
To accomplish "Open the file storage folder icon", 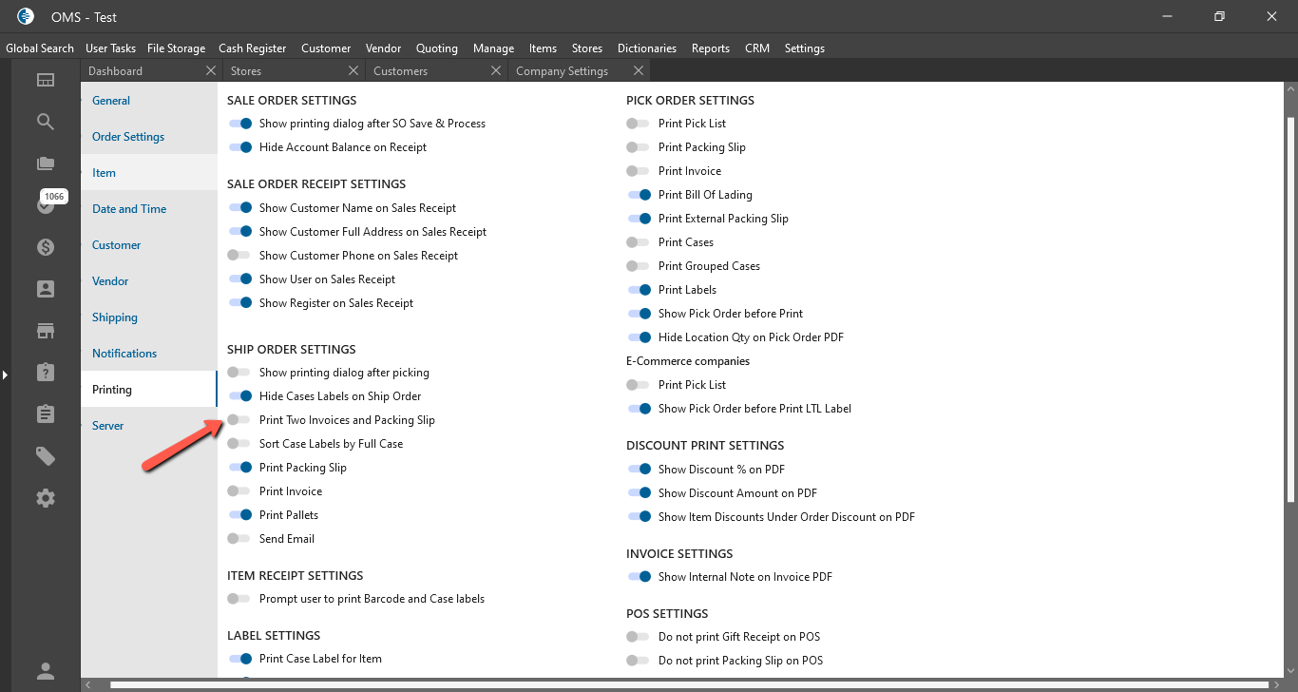I will [x=46, y=163].
